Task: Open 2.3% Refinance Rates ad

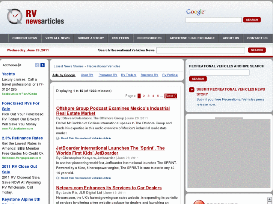Action: (x=22, y=138)
